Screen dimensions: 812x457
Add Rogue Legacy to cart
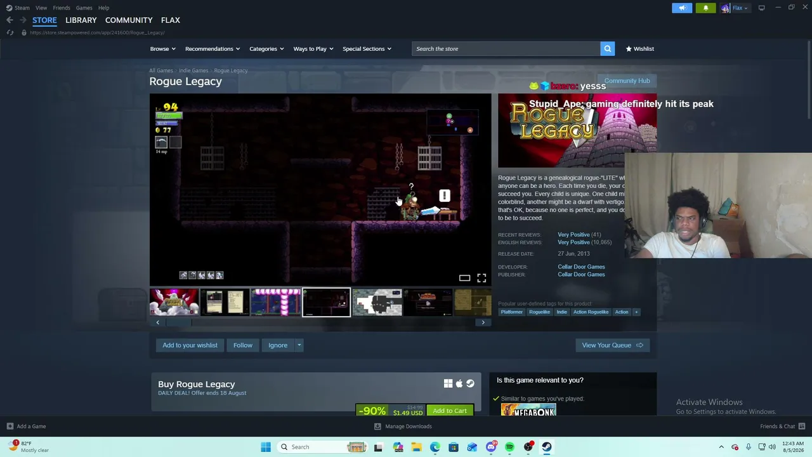point(450,411)
